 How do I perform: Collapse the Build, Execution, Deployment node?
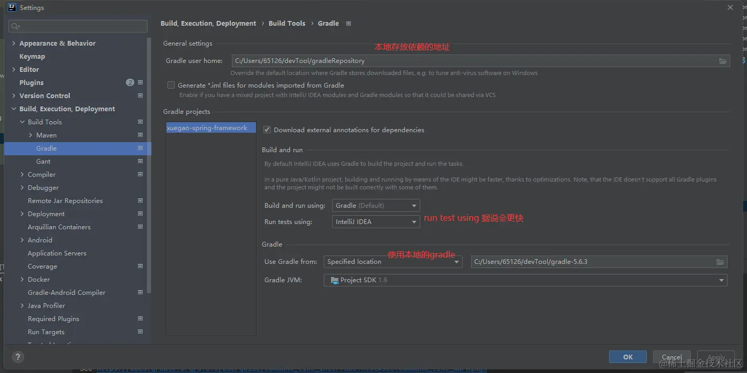tap(14, 109)
